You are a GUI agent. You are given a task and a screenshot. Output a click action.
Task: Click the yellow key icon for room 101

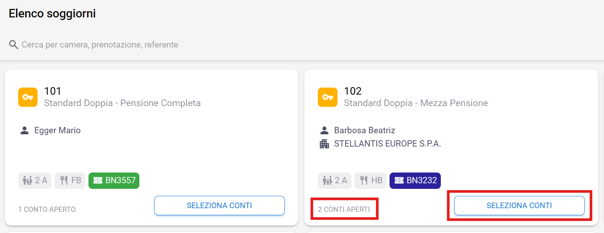[28, 97]
